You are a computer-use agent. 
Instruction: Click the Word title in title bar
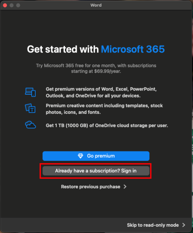(96, 5)
